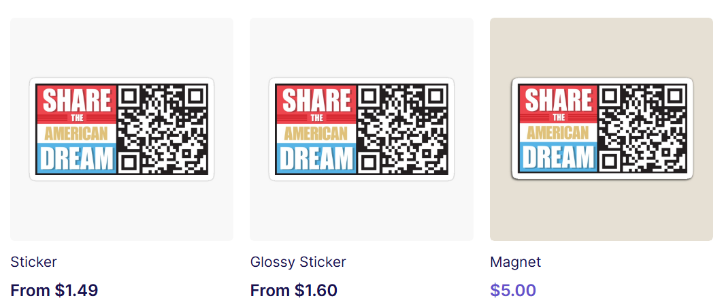Click the QR code on the Magnet image
This screenshot has height=307, width=724.
click(643, 129)
